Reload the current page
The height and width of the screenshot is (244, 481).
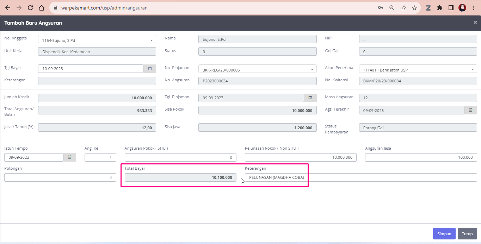(x=30, y=8)
